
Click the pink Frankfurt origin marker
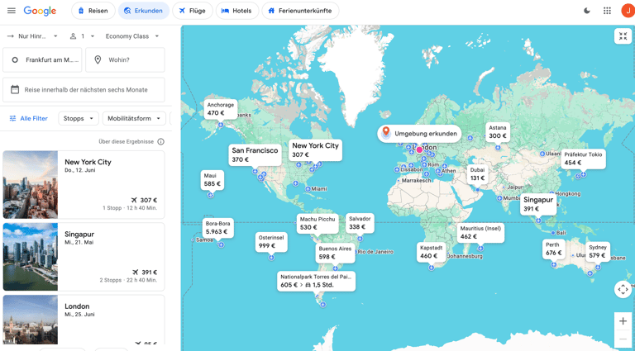419,149
